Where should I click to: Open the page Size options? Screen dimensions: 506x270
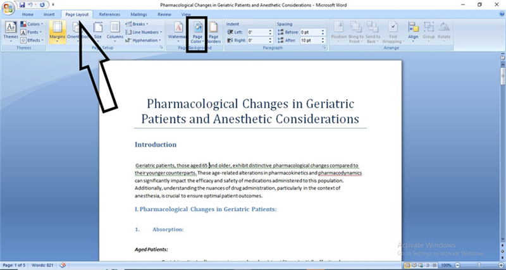coord(98,32)
